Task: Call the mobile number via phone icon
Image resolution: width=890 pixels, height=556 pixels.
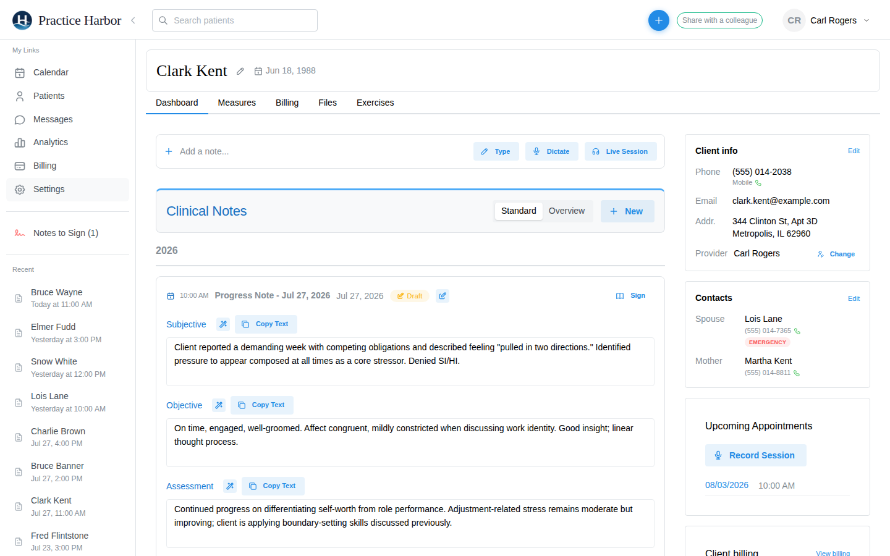Action: pyautogui.click(x=758, y=183)
